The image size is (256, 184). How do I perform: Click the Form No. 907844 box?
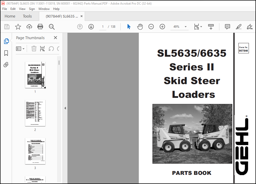tap(244, 48)
